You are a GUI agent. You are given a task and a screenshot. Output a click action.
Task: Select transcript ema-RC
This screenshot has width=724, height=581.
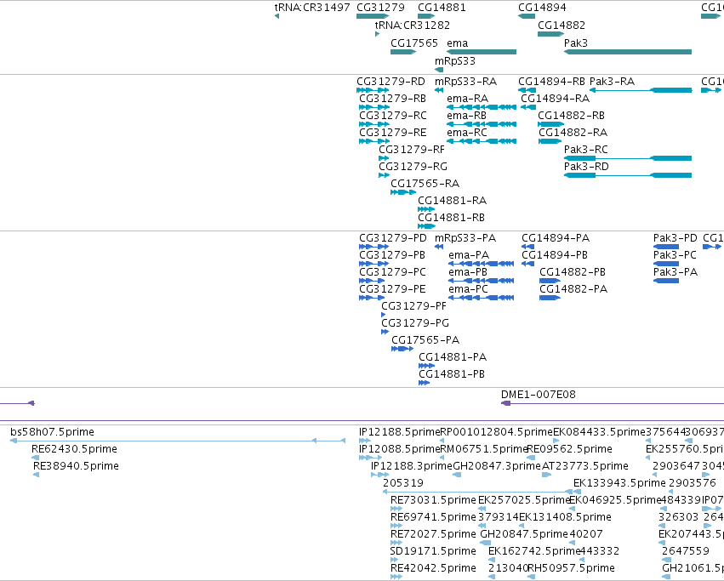pyautogui.click(x=467, y=133)
